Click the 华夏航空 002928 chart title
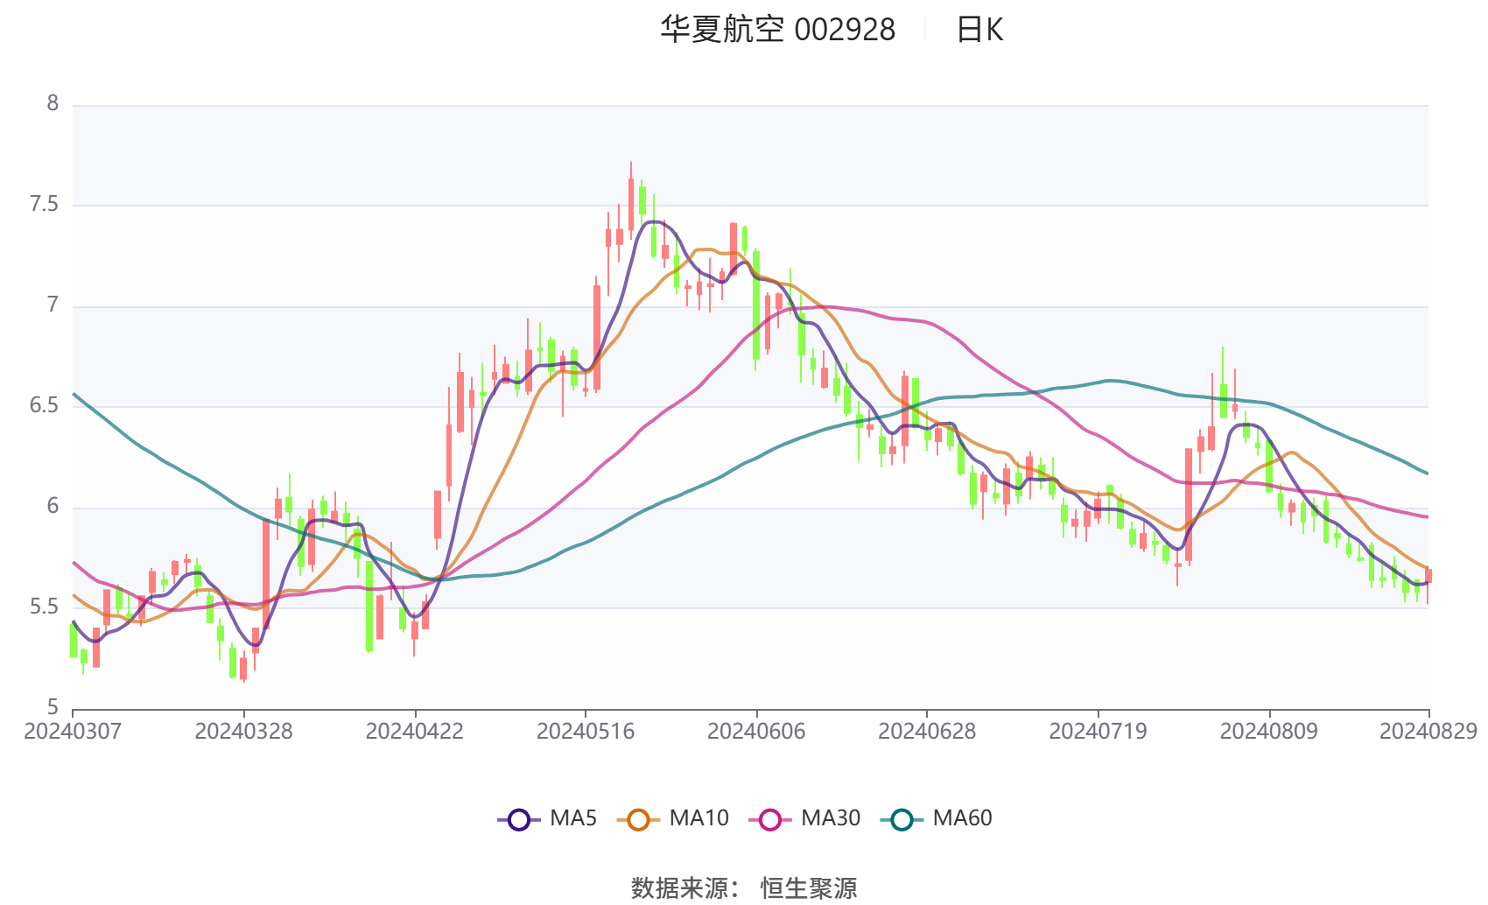This screenshot has width=1488, height=905. pyautogui.click(x=777, y=30)
